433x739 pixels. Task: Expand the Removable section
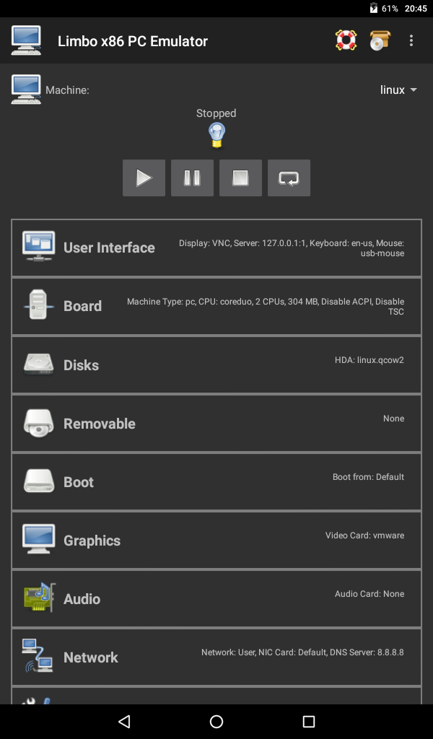[x=216, y=423]
